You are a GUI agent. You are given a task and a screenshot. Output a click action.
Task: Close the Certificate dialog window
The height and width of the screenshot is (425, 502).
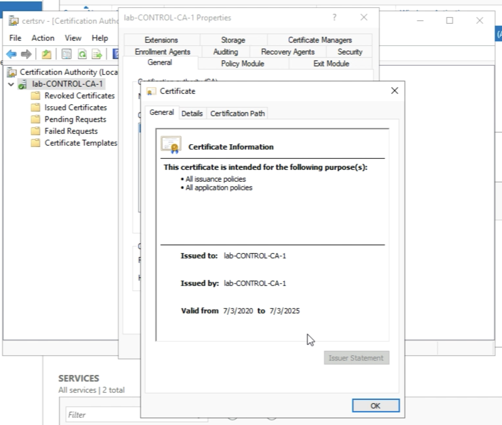pyautogui.click(x=394, y=91)
